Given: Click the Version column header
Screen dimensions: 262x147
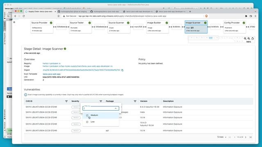Looking at the screenshot, I should pos(144,101).
